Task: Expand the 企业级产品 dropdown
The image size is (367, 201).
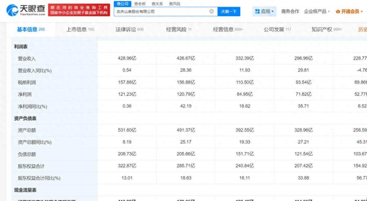Action: point(317,11)
